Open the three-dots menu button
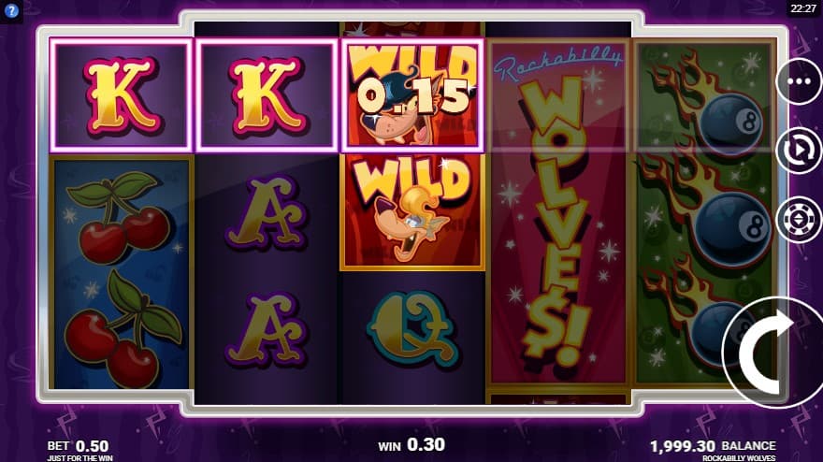This screenshot has height=462, width=823. point(799,82)
